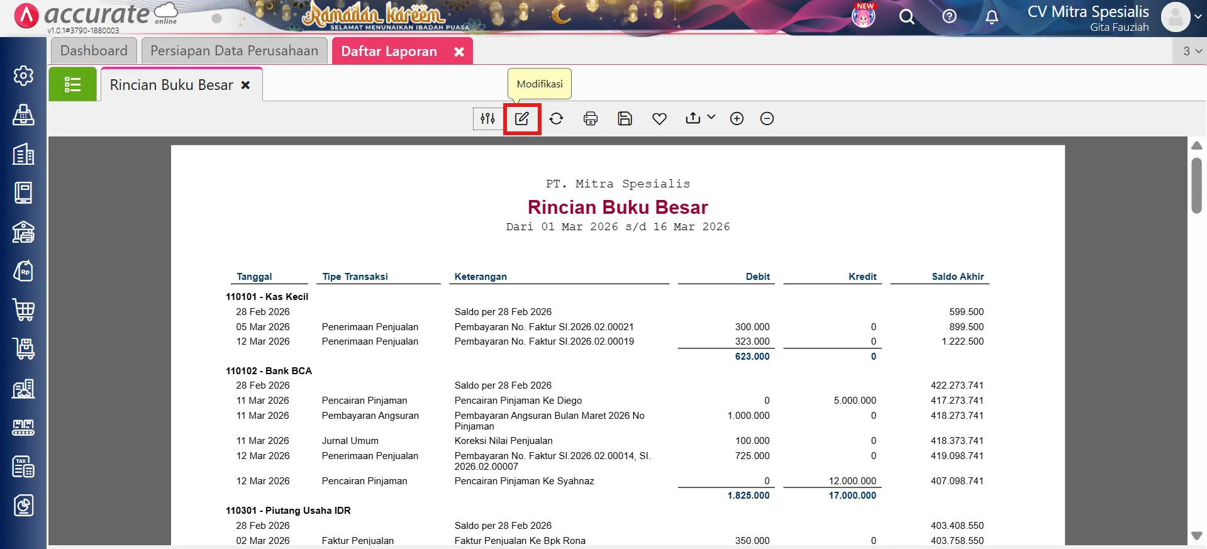
Task: Click the CV Mitra Spesialis company name
Action: (1088, 11)
